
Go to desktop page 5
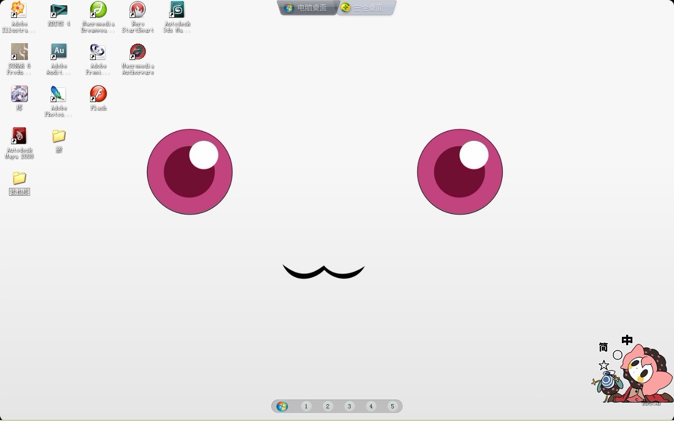392,406
